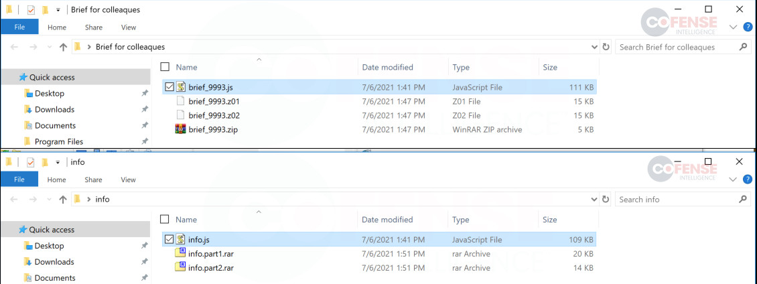Click the brief_9993.js script file icon
This screenshot has height=284, width=757.
coord(181,88)
